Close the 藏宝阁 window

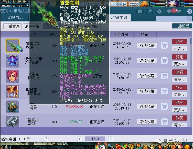pyautogui.click(x=190, y=11)
